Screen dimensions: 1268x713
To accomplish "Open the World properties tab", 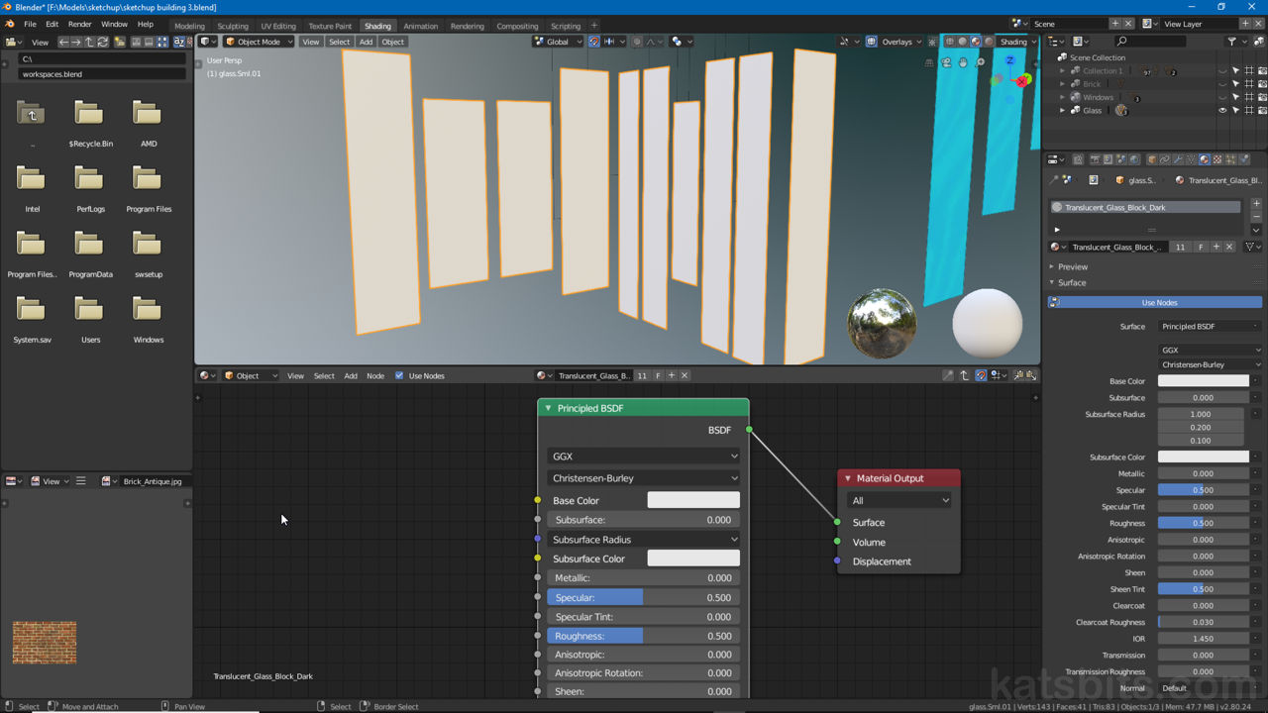I will (x=1134, y=159).
